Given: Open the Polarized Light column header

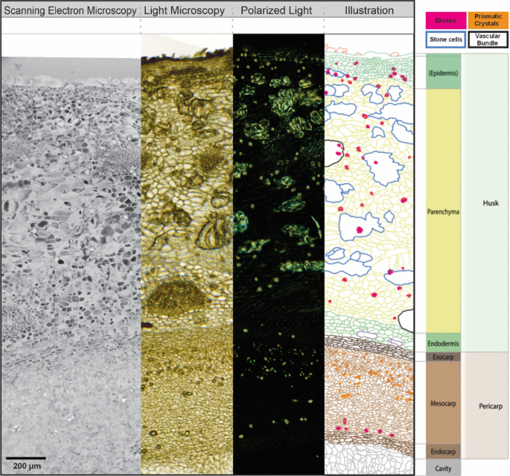Looking at the screenshot, I should pos(278,10).
